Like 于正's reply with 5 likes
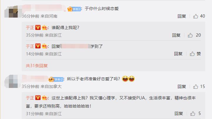The height and width of the screenshot is (119, 212). 193,113
